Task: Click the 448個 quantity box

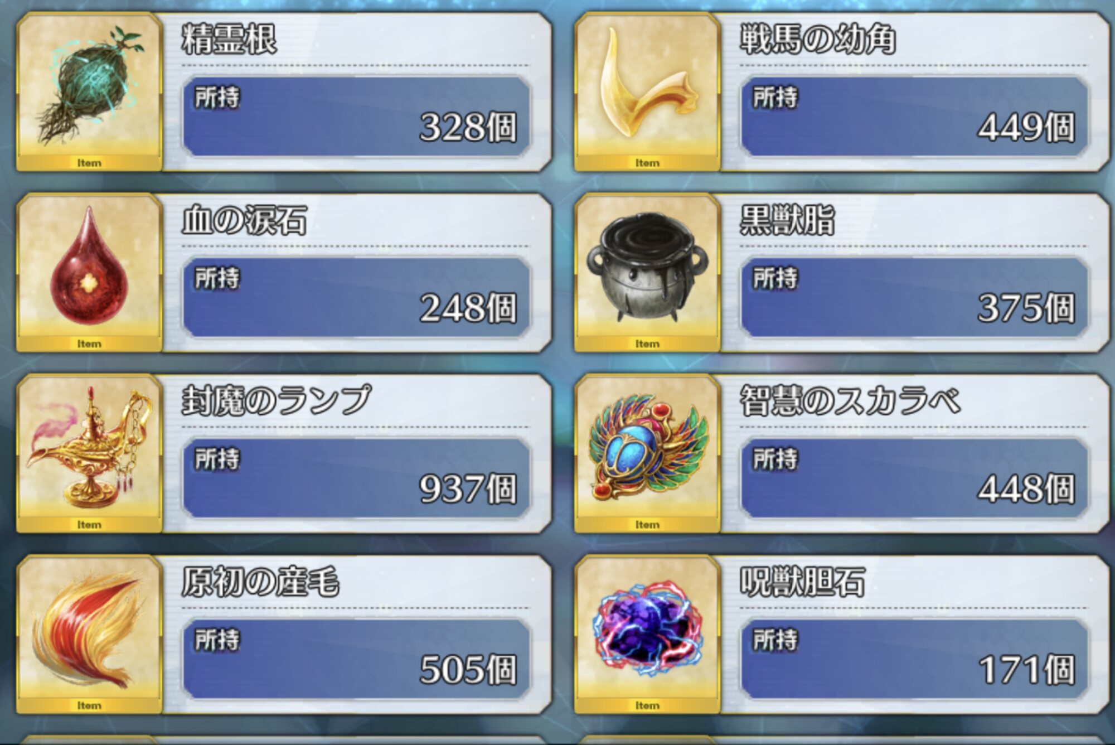Action: tap(914, 477)
